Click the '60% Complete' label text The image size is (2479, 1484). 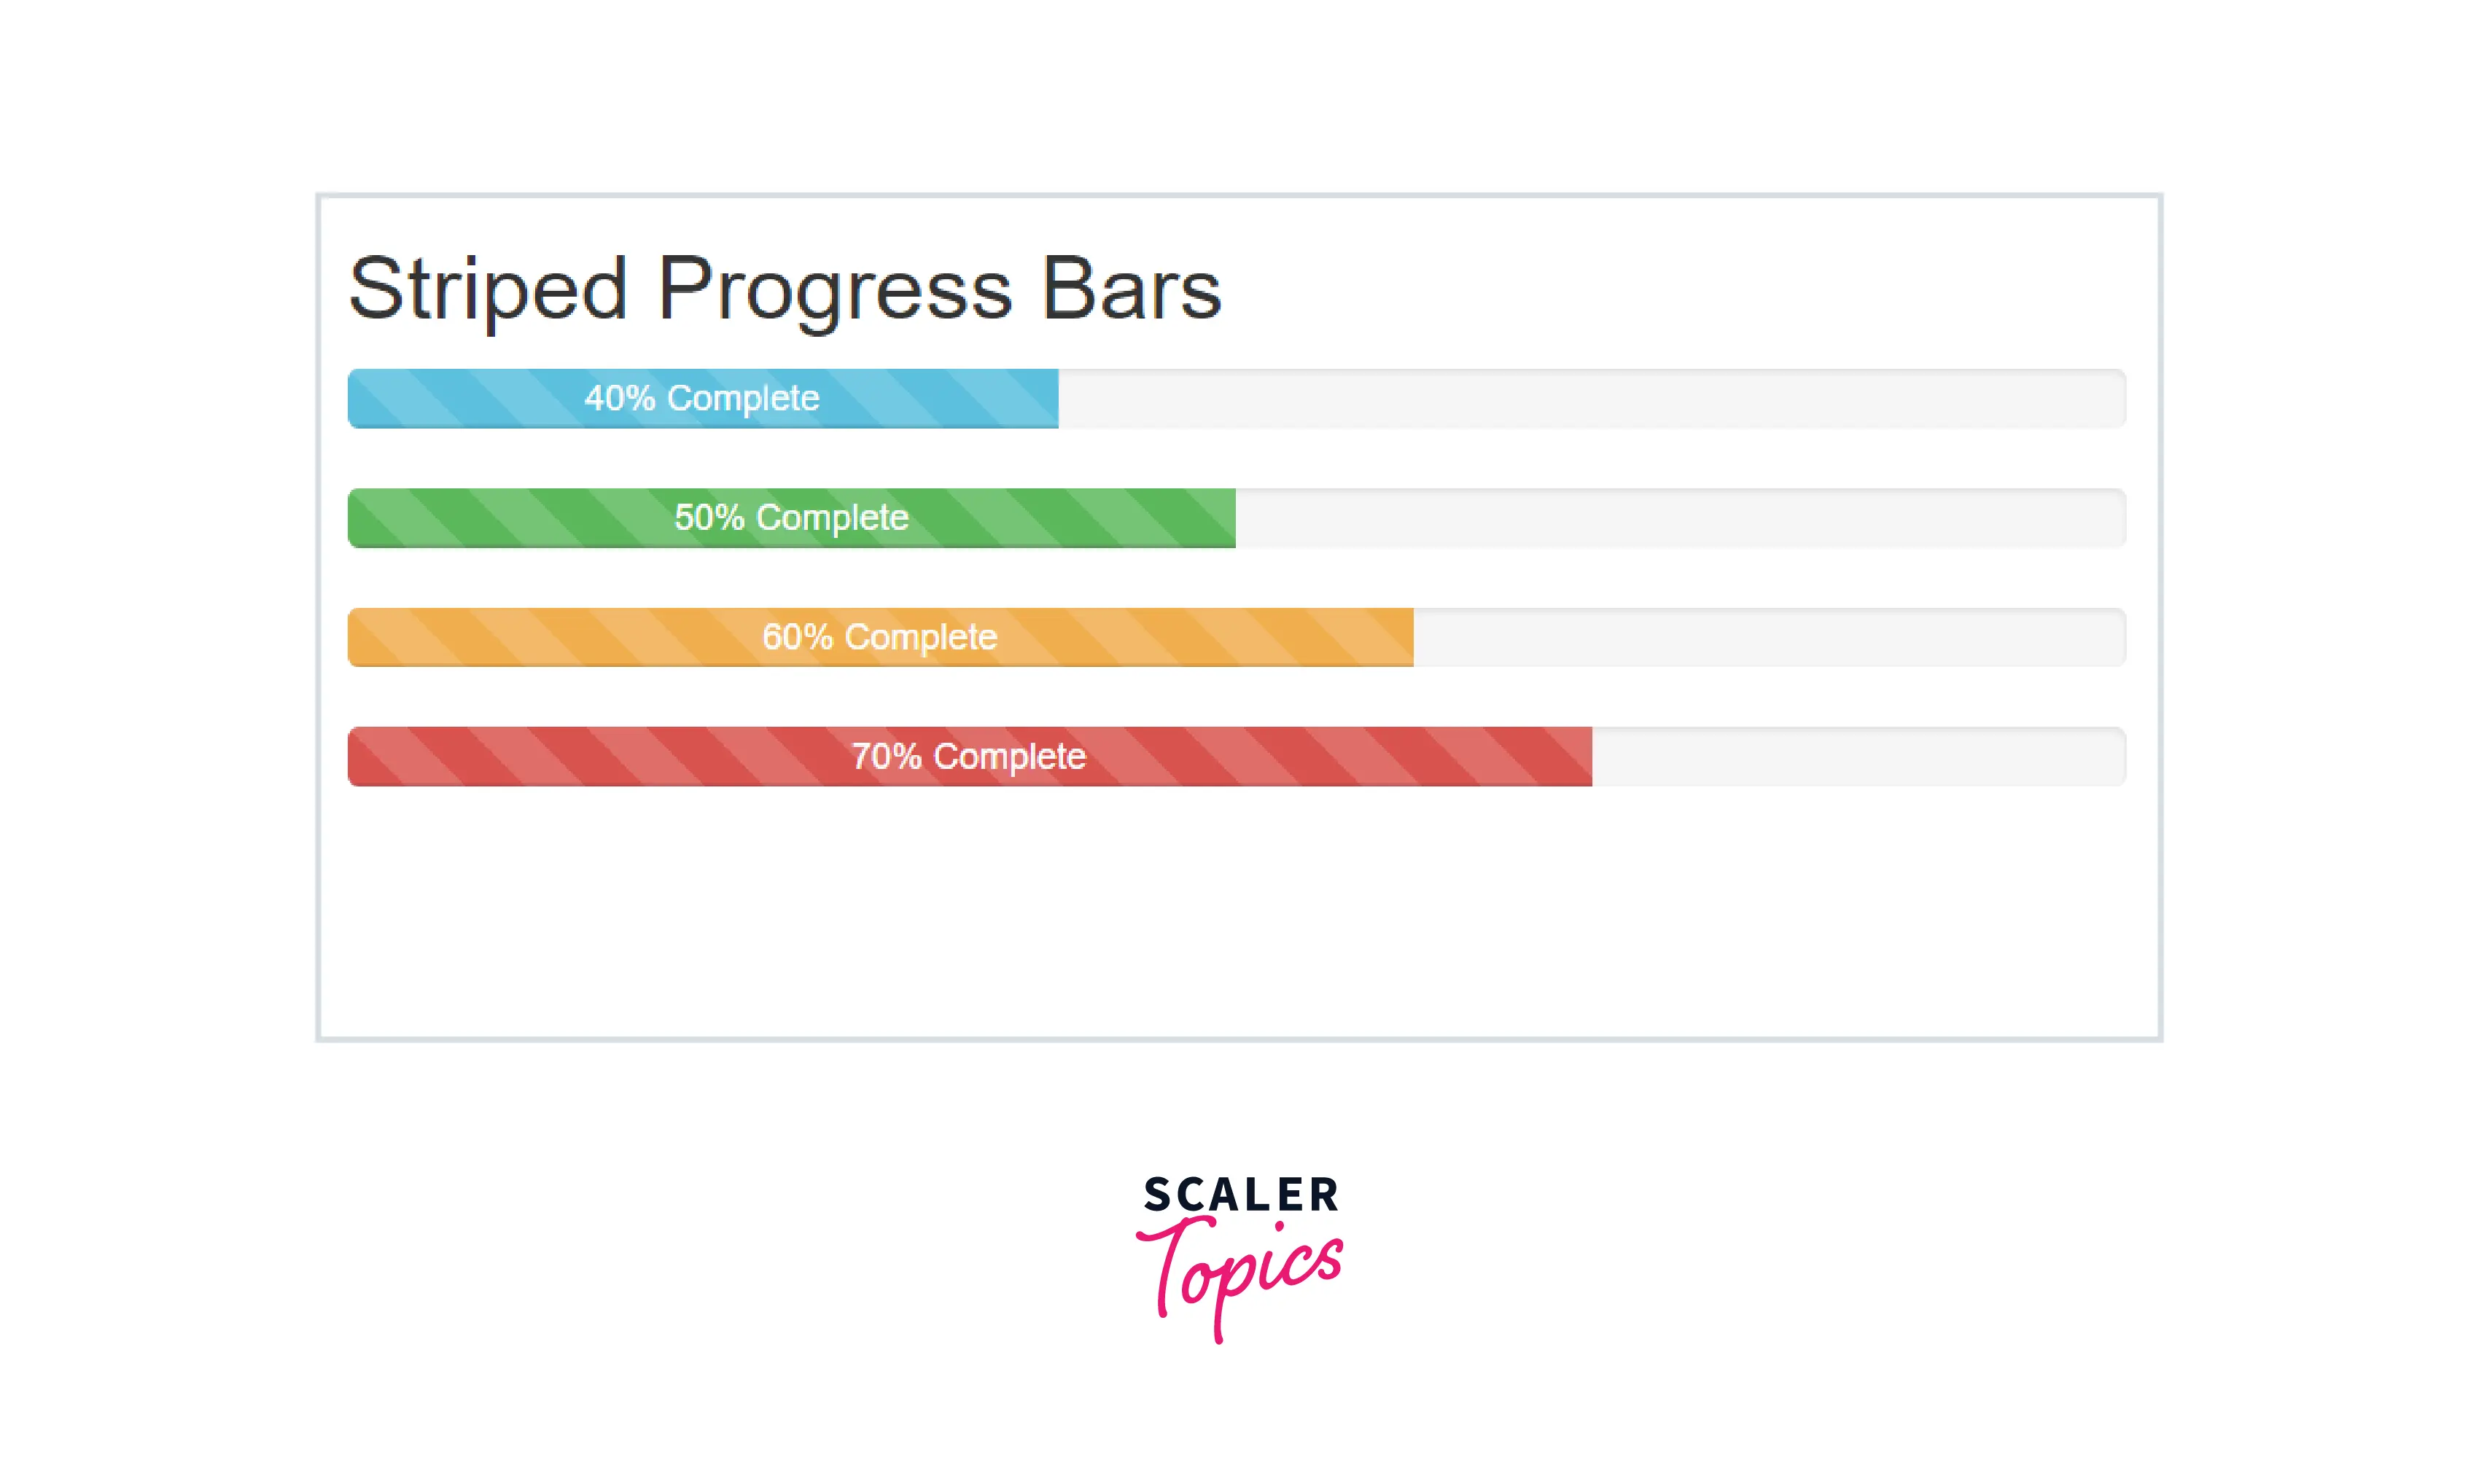click(879, 637)
